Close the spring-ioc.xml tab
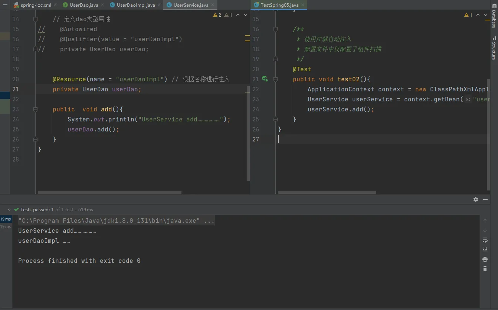Screen dimensions: 498x310 [55, 5]
